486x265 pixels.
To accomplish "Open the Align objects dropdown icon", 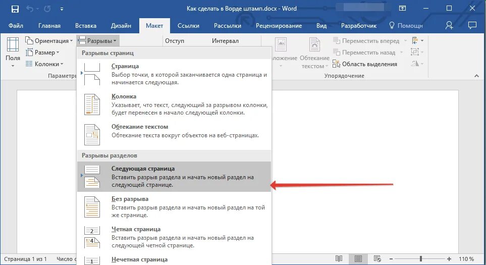I will 417,40.
